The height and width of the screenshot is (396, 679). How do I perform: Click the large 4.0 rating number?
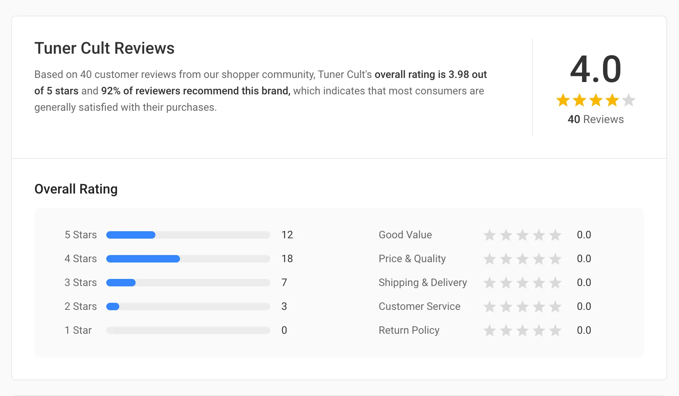(596, 69)
